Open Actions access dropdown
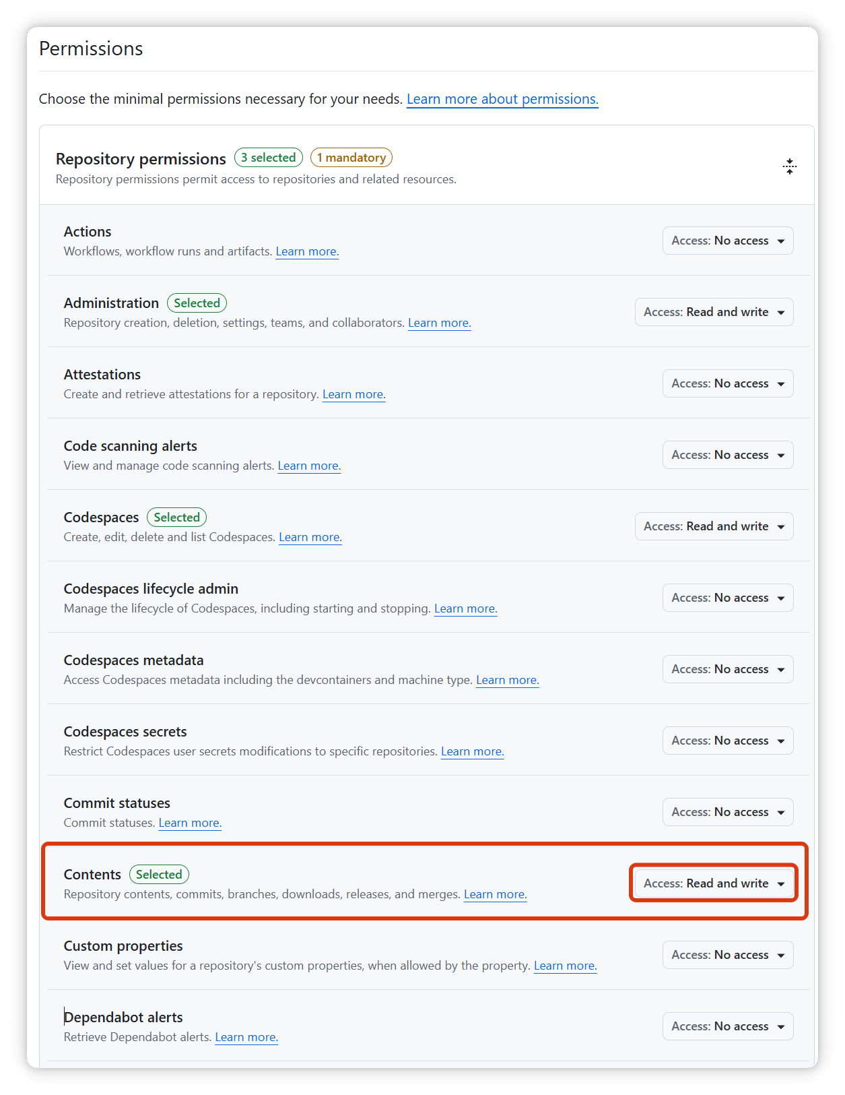 728,241
